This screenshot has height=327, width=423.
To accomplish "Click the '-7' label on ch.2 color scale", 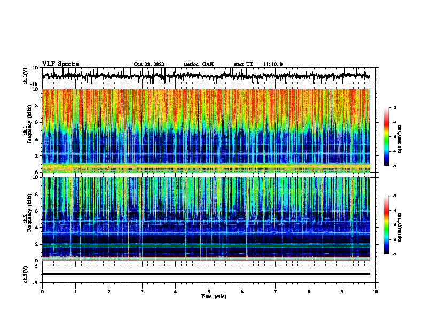I will point(394,254).
